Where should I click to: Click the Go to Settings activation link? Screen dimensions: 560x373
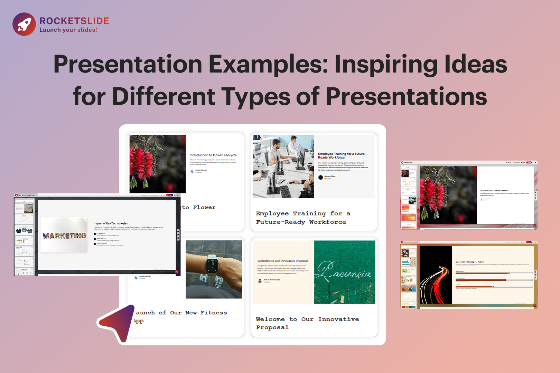[163, 271]
